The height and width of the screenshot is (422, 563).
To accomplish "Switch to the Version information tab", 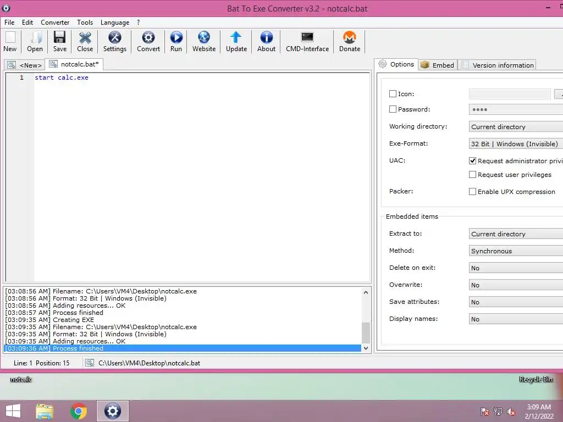I will (497, 65).
